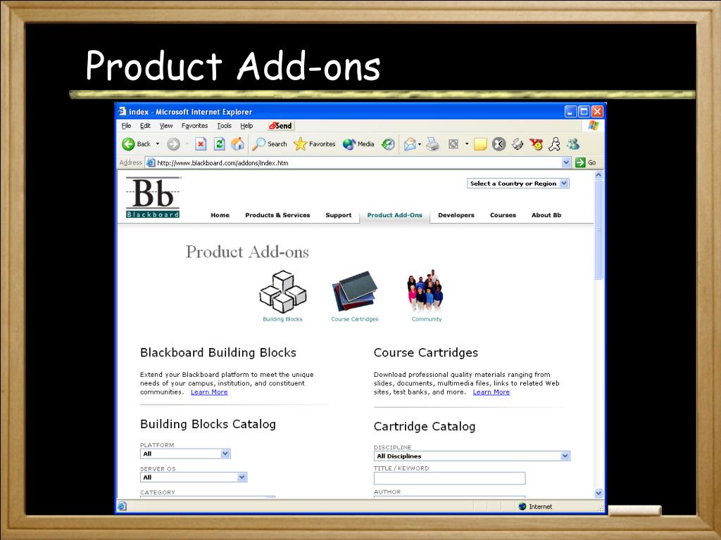Click the Course Cartridges caption link

coord(355,319)
